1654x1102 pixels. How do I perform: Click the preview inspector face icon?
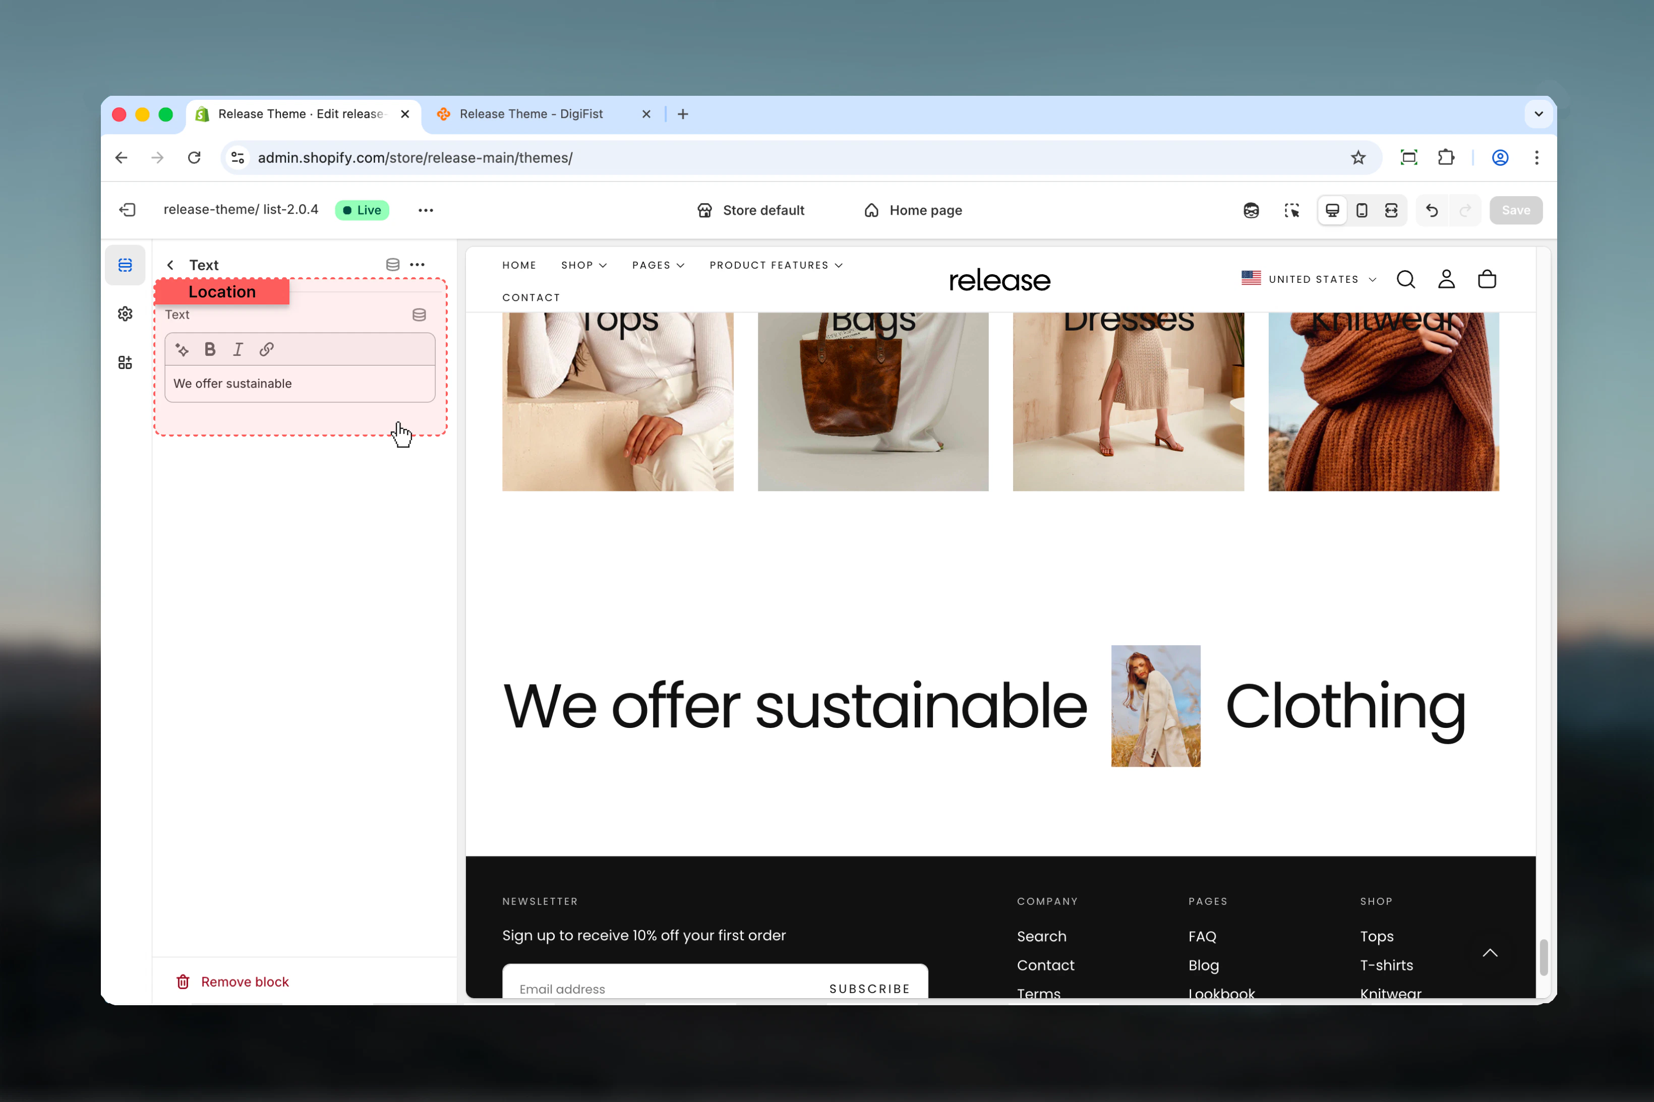[1251, 210]
